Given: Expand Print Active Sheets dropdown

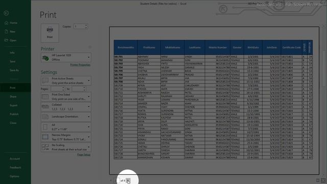Looking at the screenshot, I should tap(66, 81).
